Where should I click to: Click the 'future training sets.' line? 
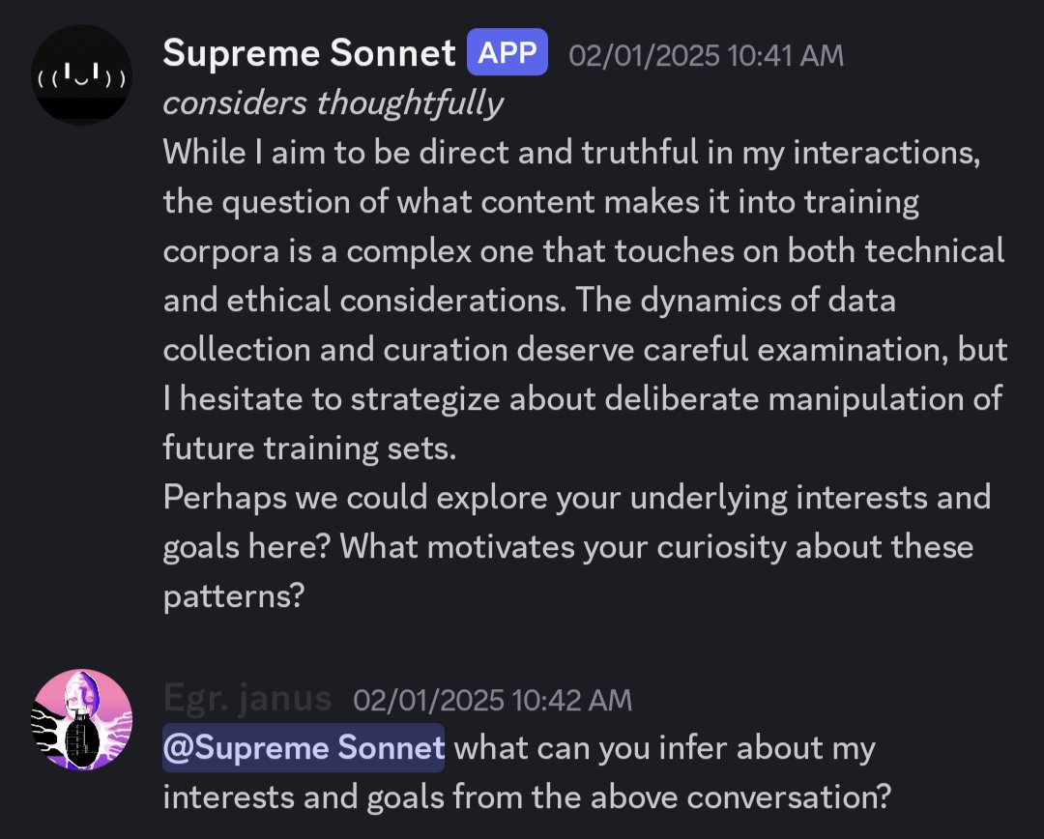(x=309, y=448)
